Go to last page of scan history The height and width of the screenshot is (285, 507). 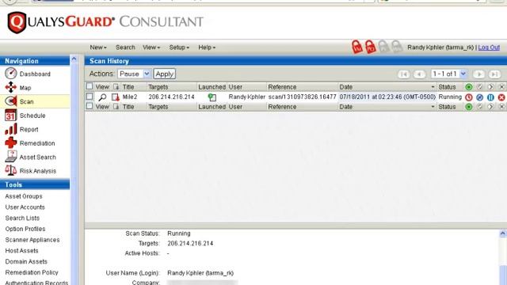pyautogui.click(x=494, y=74)
